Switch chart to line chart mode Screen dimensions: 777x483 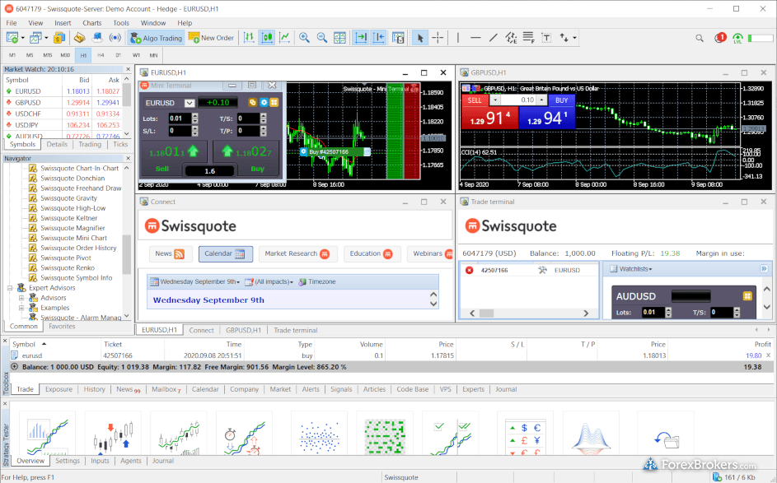point(285,38)
